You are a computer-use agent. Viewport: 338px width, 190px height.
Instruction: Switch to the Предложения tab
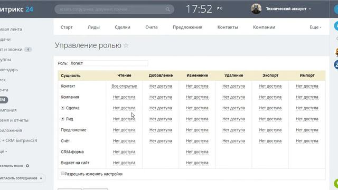[187, 27]
